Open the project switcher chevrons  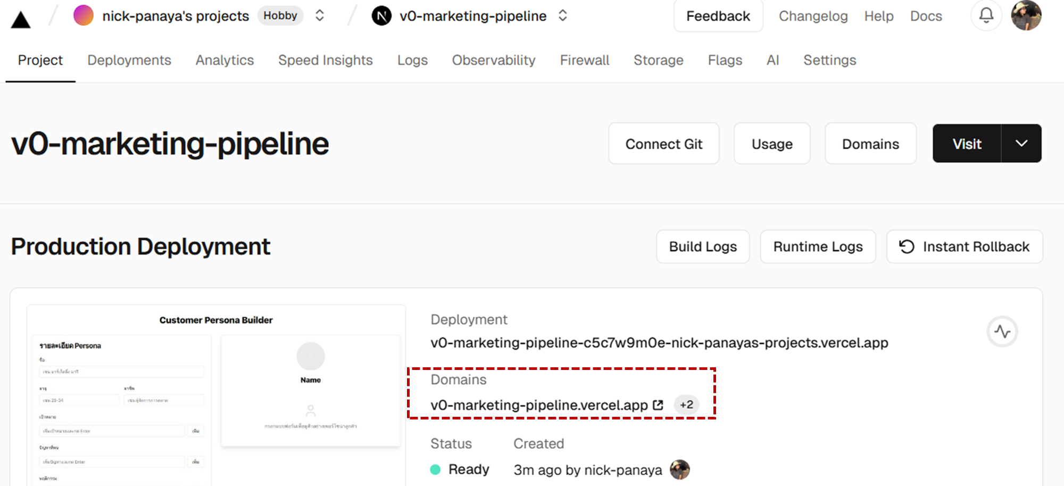562,15
